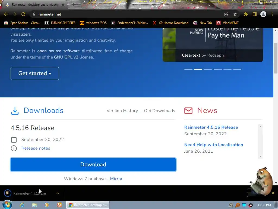Open Windows Explorer folder from the taskbar
278x209 pixels.
click(34, 205)
